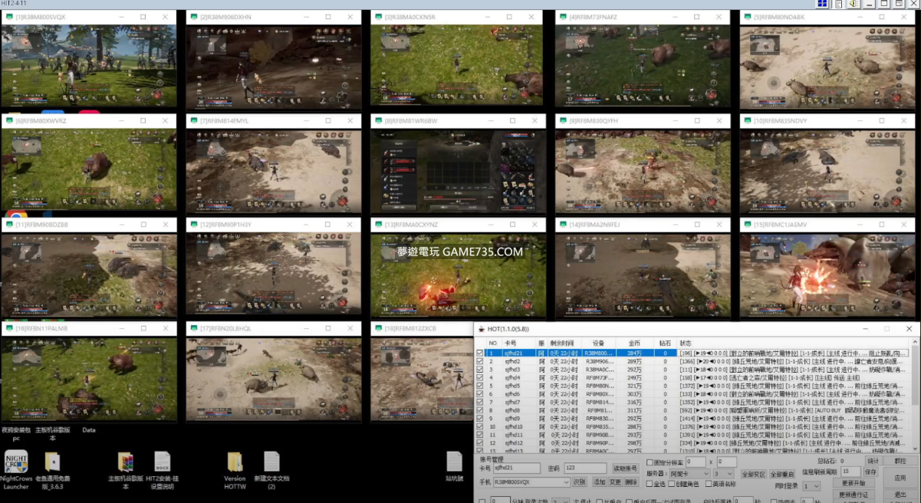
Task: Click the speaker icon in top-right toolbar
Action: (853, 5)
